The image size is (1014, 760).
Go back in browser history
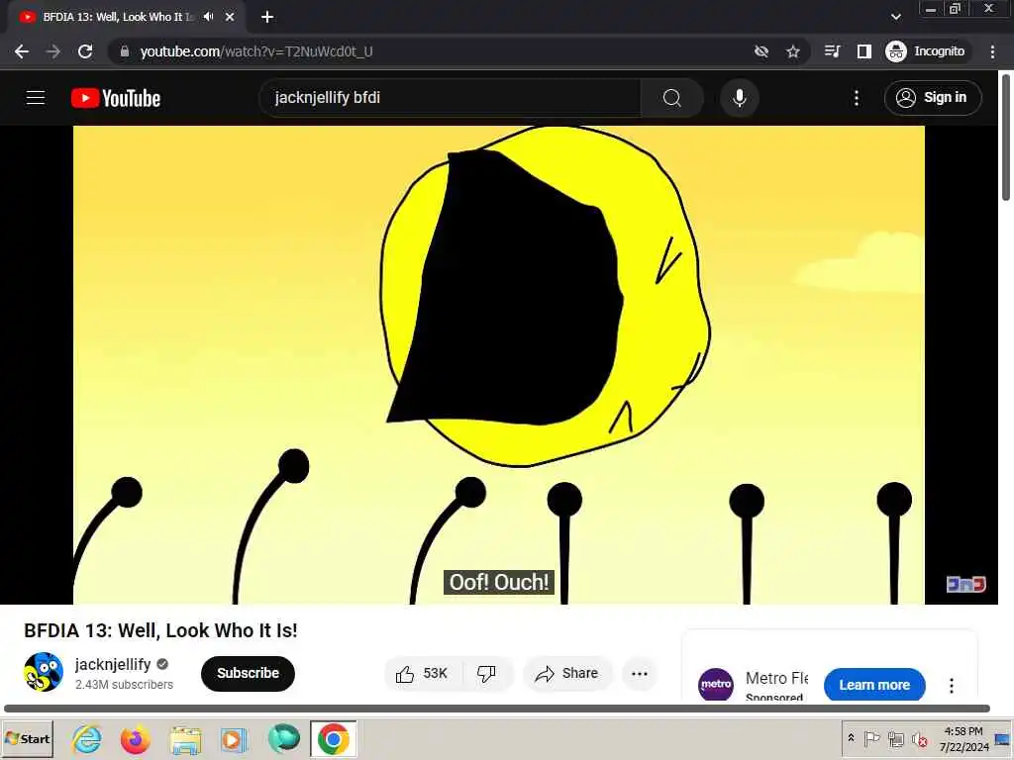[22, 51]
